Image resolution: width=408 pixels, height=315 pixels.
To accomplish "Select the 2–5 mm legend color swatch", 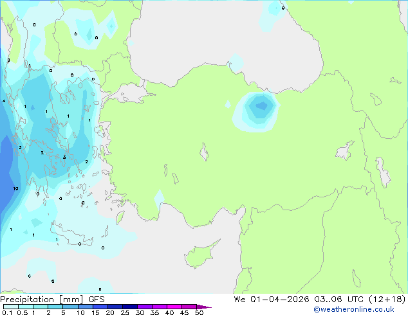I will pos(55,307).
